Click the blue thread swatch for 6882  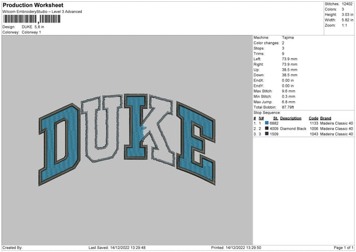point(267,123)
